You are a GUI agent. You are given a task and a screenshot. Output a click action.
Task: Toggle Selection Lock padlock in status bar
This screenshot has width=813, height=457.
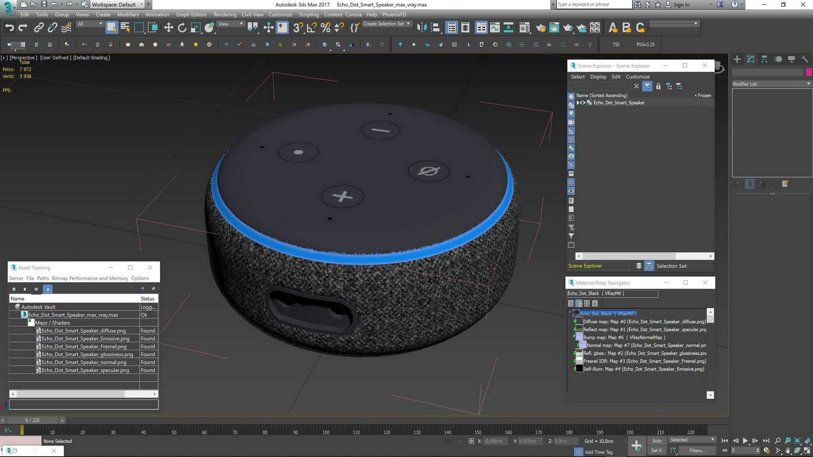point(460,441)
